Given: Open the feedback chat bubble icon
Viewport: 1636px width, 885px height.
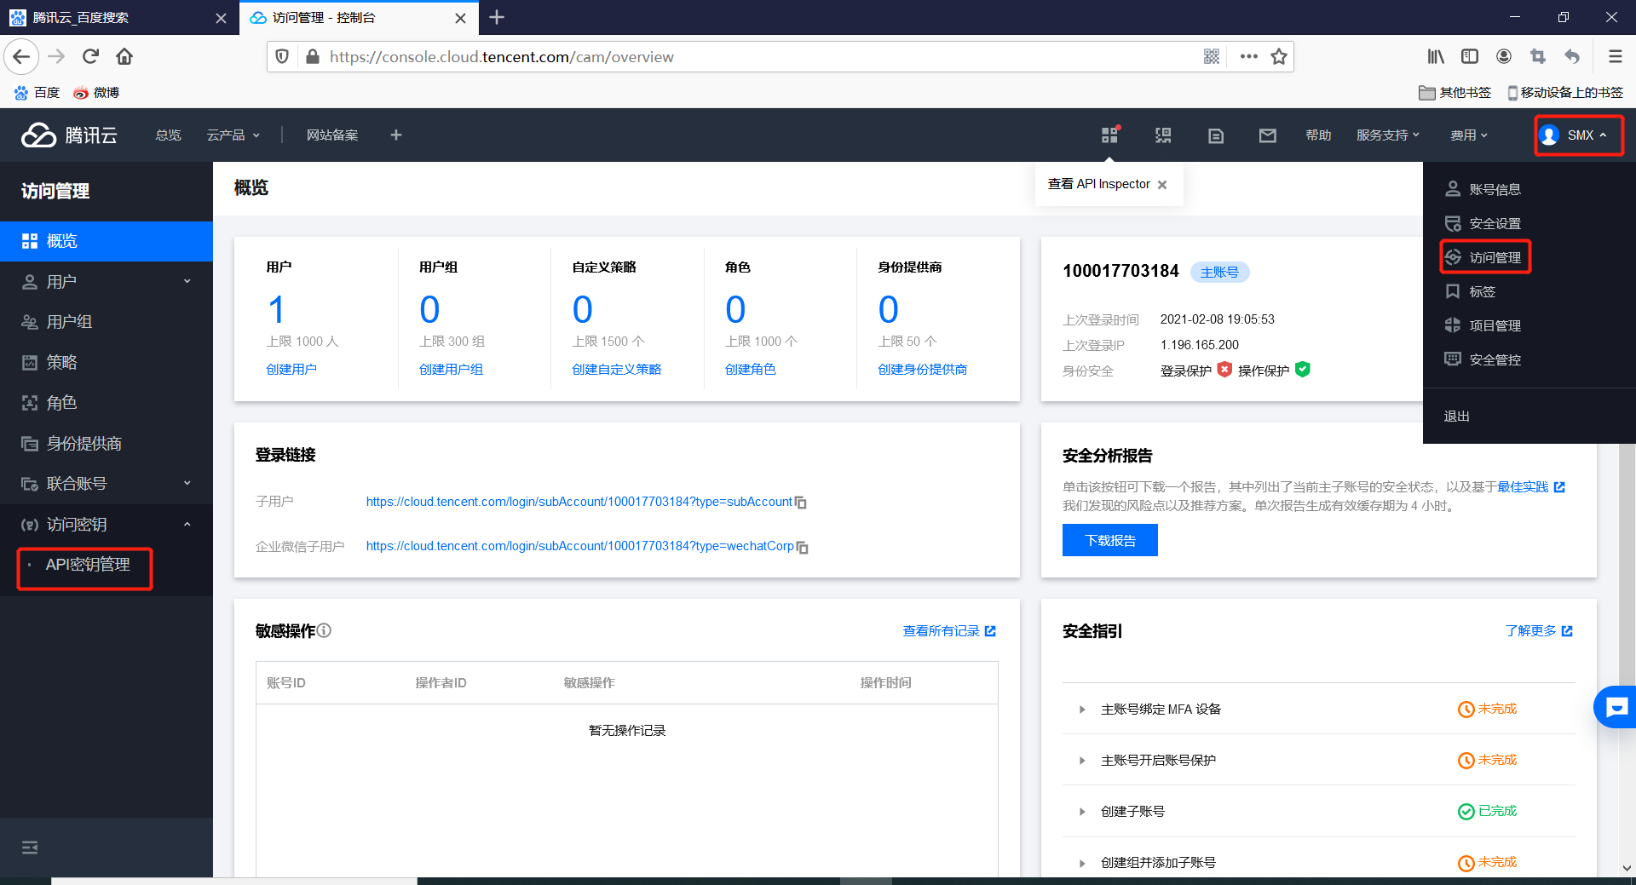Looking at the screenshot, I should (x=1616, y=706).
